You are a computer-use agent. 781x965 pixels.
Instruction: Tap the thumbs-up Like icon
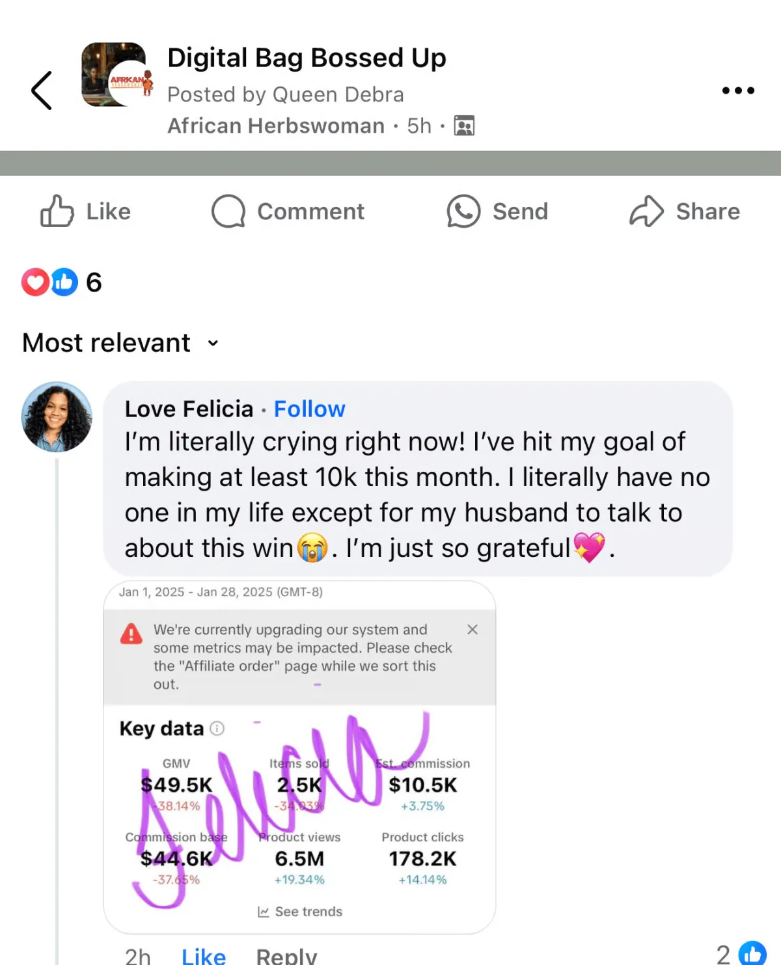coord(57,211)
